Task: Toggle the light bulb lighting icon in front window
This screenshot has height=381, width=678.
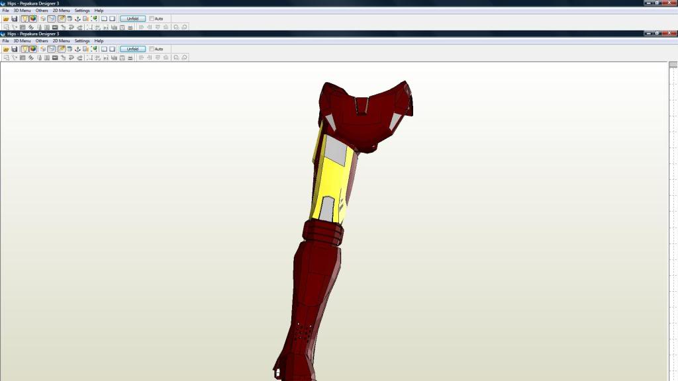Action: (x=24, y=49)
